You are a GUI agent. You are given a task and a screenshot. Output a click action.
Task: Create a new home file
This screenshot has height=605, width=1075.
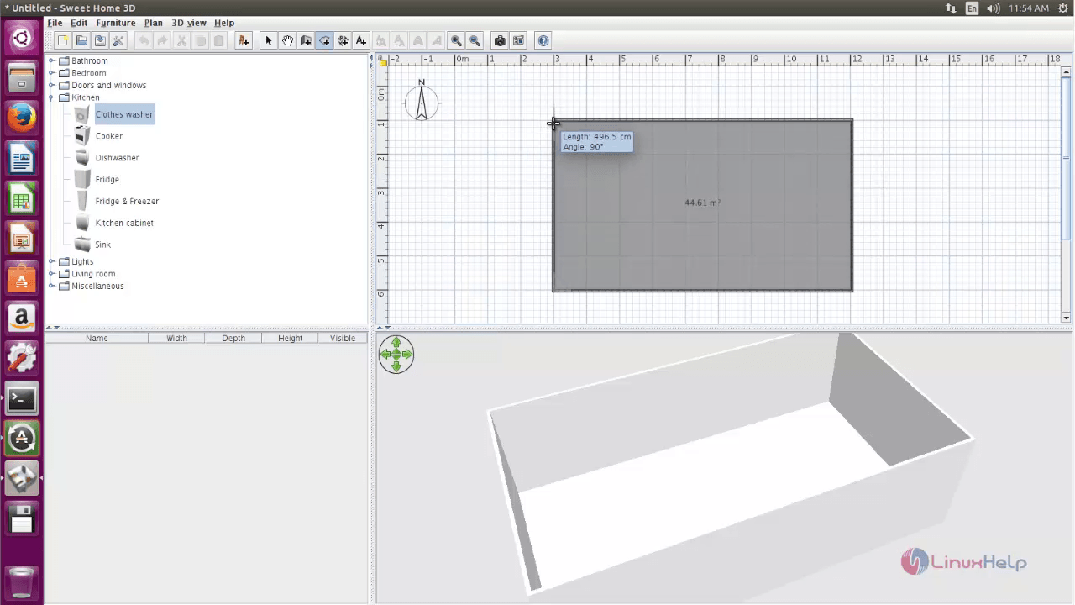click(63, 40)
